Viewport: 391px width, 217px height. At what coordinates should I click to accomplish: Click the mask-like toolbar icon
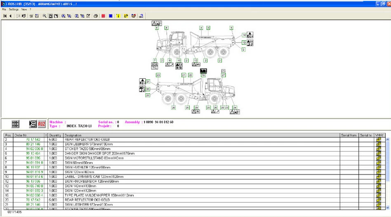click(134, 16)
